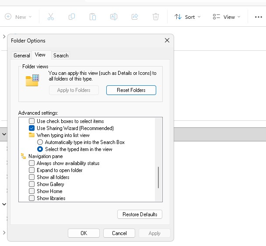Click the Paste clipboard icon
Viewport: 266px width, 246px height.
[x=92, y=17]
